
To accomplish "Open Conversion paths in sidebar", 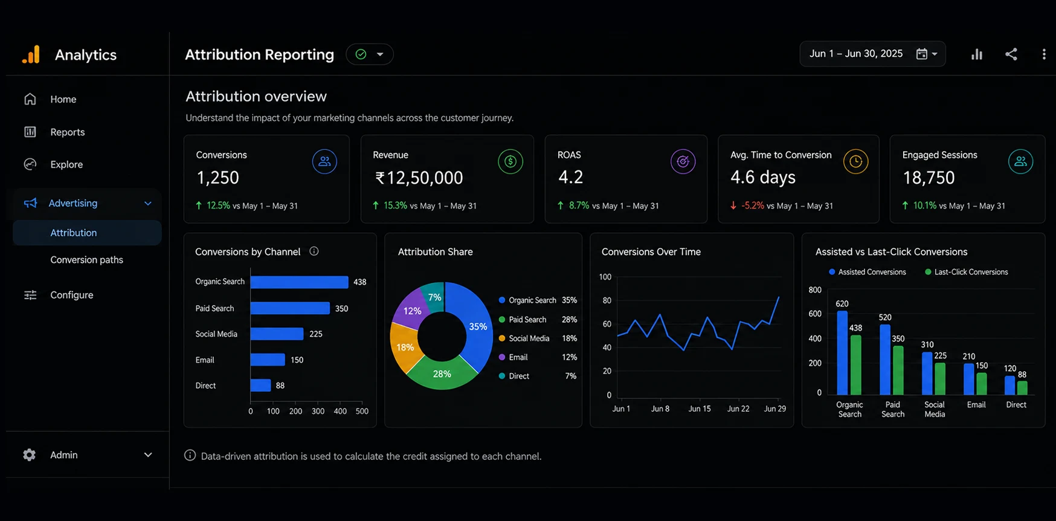I will (x=87, y=260).
